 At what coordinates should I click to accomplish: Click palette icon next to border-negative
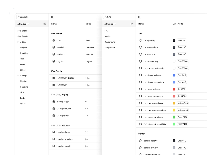[x=141, y=141]
